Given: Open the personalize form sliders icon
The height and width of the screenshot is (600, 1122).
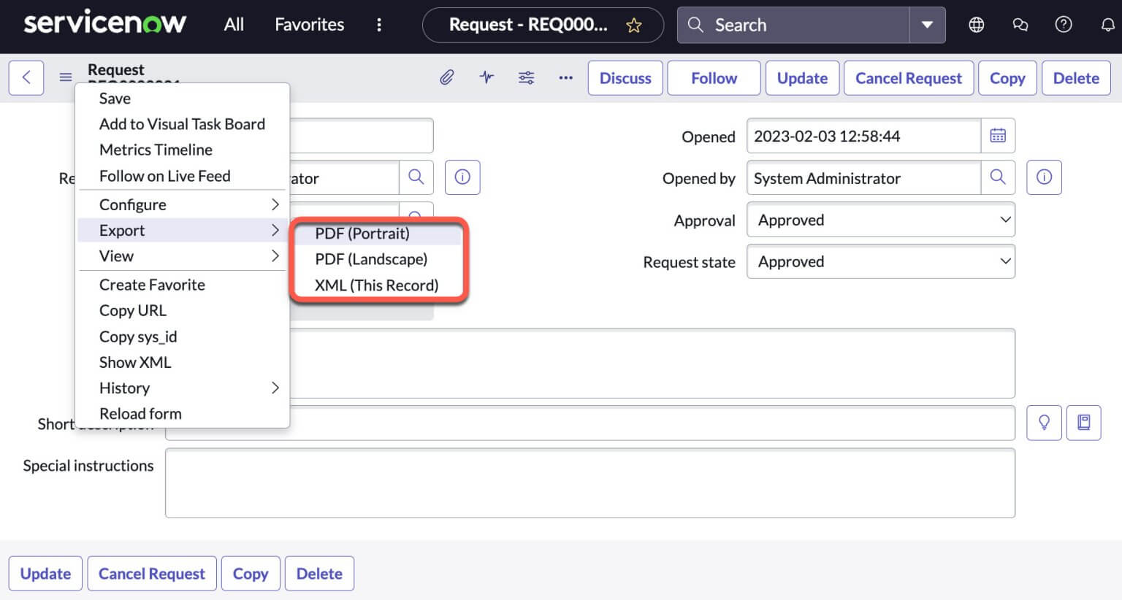Looking at the screenshot, I should (x=526, y=77).
